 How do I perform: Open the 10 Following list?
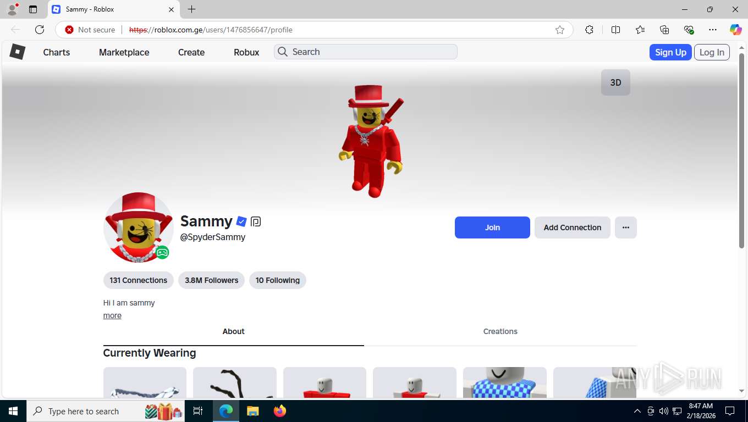pyautogui.click(x=278, y=280)
